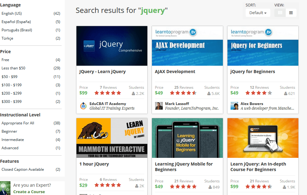Filter by Beginner level
The height and width of the screenshot is (195, 307).
click(x=31, y=131)
